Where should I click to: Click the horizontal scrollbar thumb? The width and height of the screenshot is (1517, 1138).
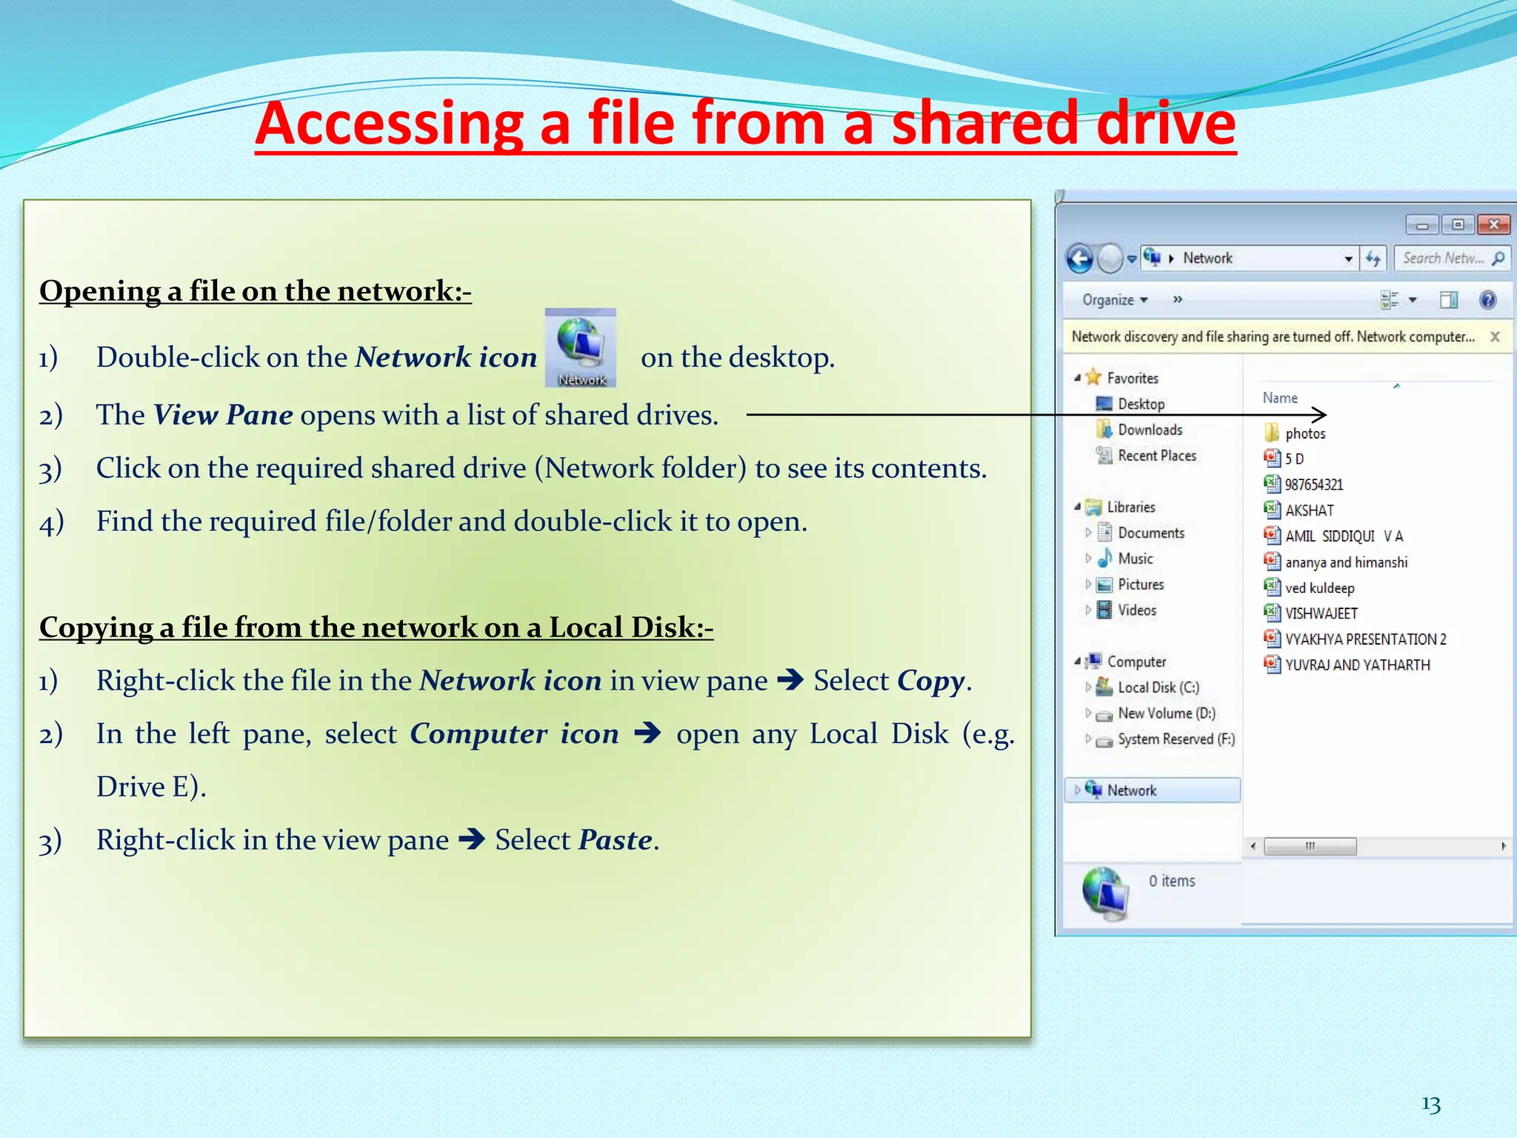[1310, 846]
